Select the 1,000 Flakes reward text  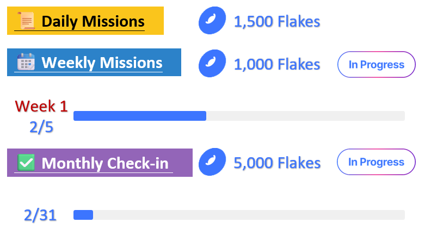coord(277,64)
